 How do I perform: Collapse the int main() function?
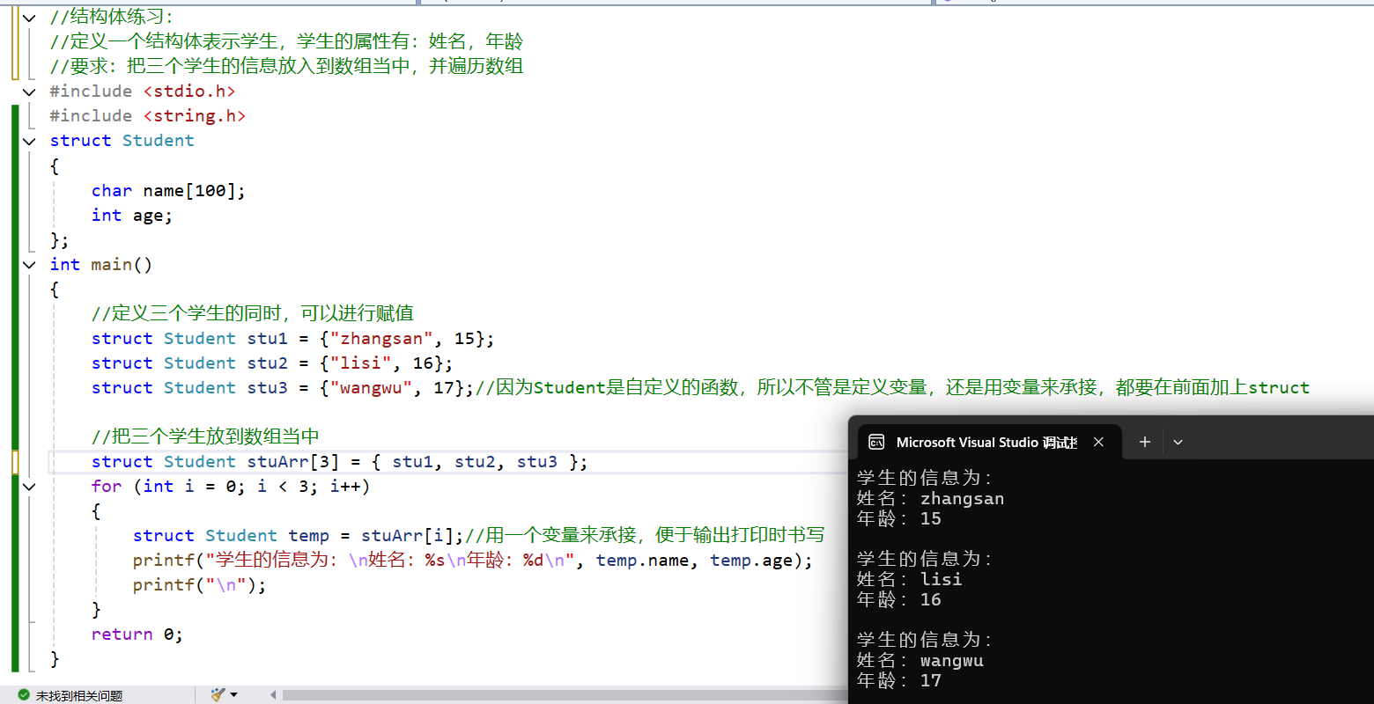click(x=30, y=265)
